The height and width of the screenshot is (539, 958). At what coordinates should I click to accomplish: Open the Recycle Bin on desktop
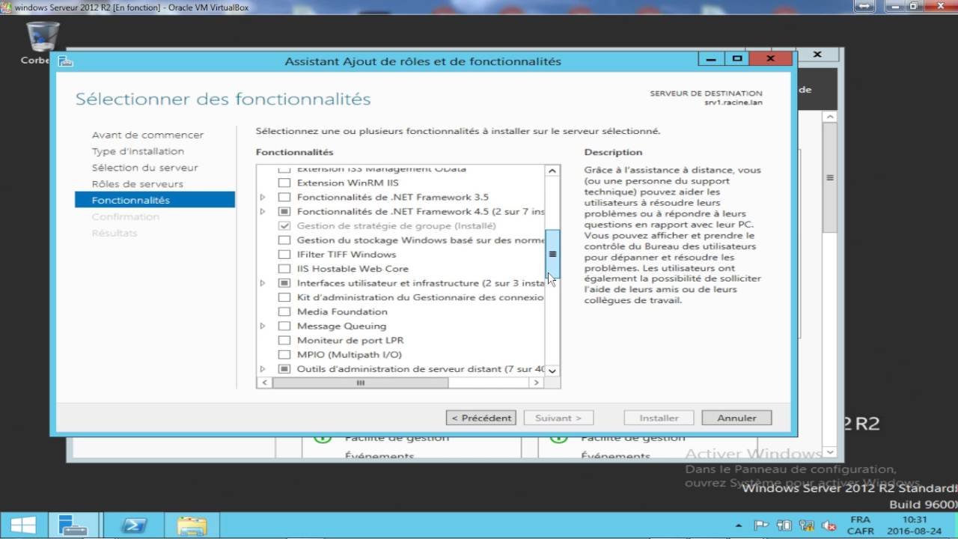[x=42, y=42]
